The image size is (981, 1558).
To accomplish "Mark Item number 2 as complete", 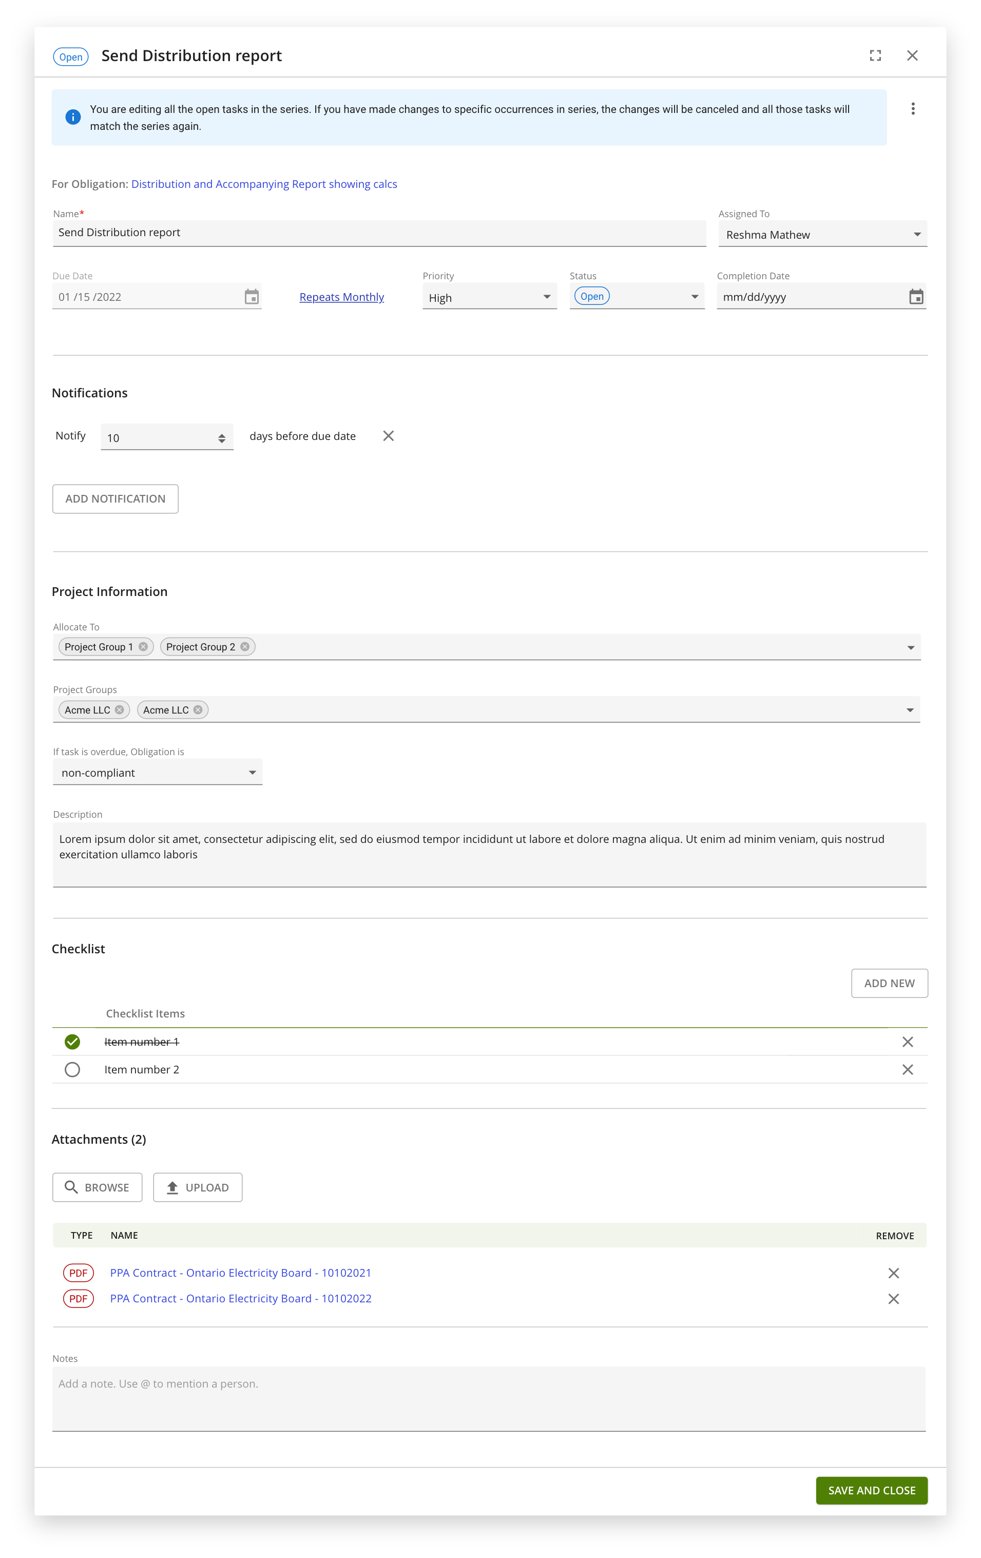I will (x=72, y=1069).
